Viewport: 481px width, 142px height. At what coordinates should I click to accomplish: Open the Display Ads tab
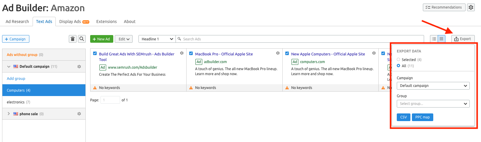point(74,22)
